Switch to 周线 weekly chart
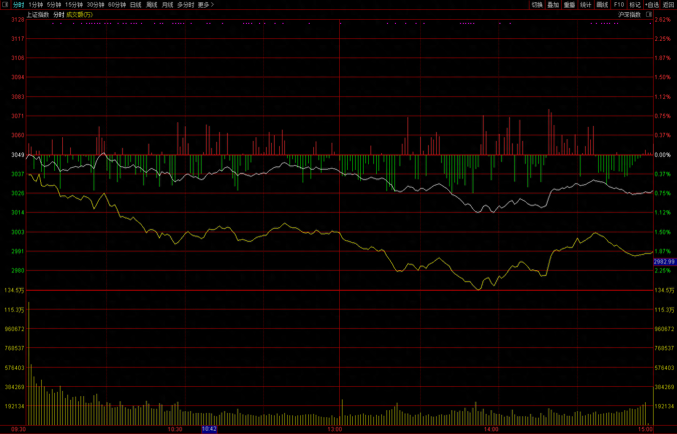The width and height of the screenshot is (677, 434). (x=152, y=5)
